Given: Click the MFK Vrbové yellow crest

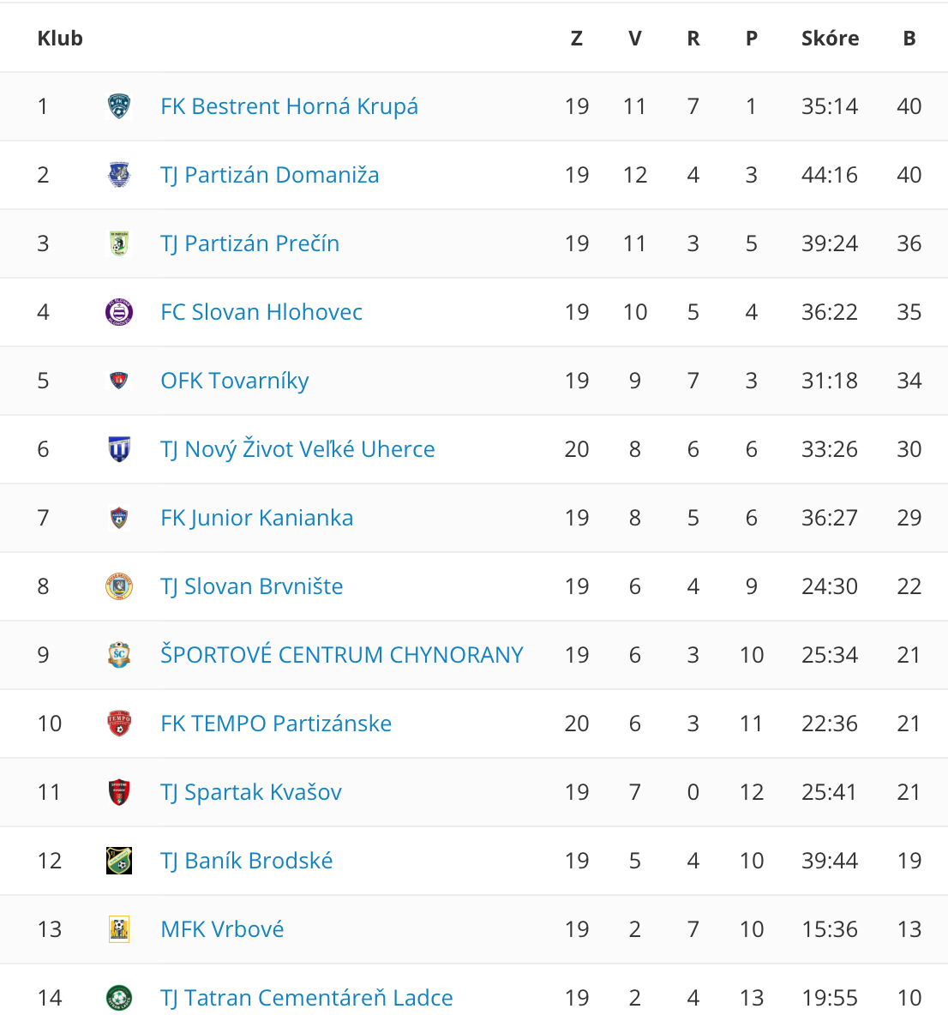Looking at the screenshot, I should coord(119,929).
